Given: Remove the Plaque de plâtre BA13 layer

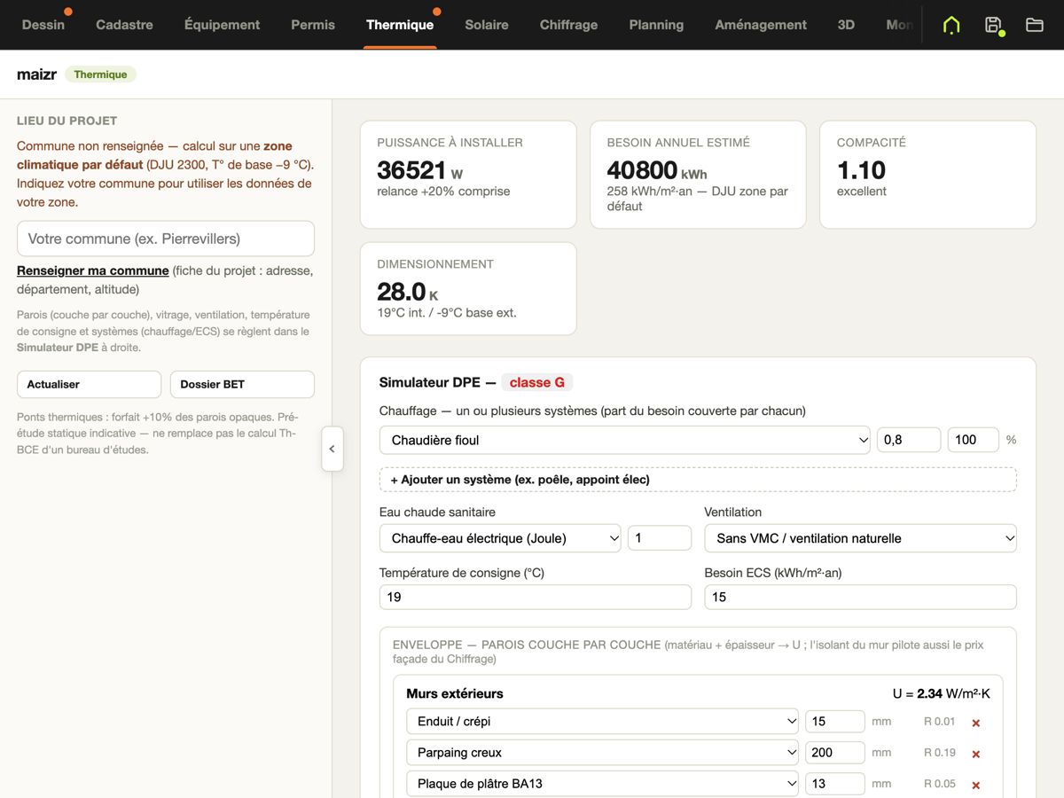Looking at the screenshot, I should (976, 785).
